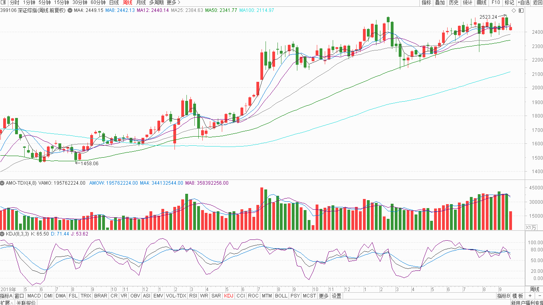543x305 pixels.
Task: Select the 指标B tab
Action: point(503,296)
